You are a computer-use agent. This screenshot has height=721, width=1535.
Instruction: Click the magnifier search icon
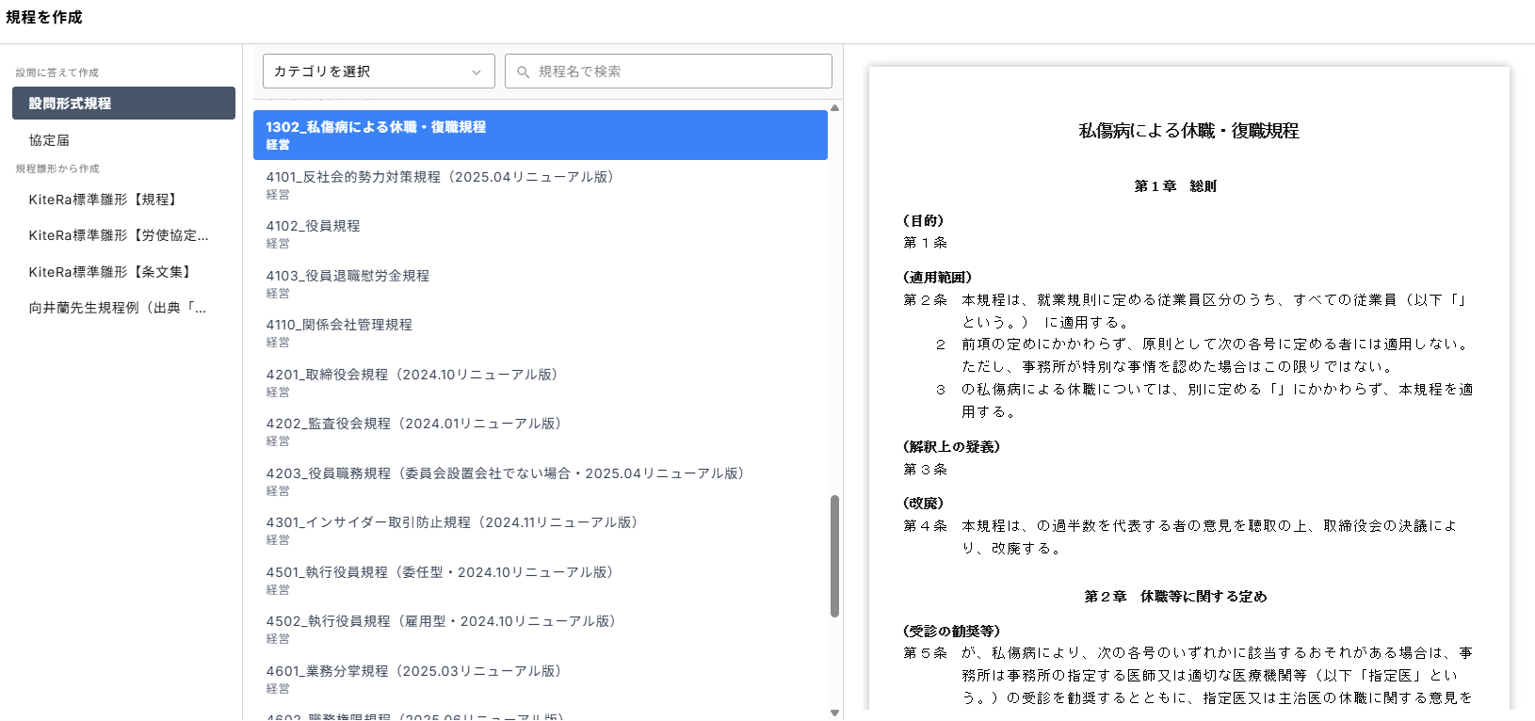[524, 72]
